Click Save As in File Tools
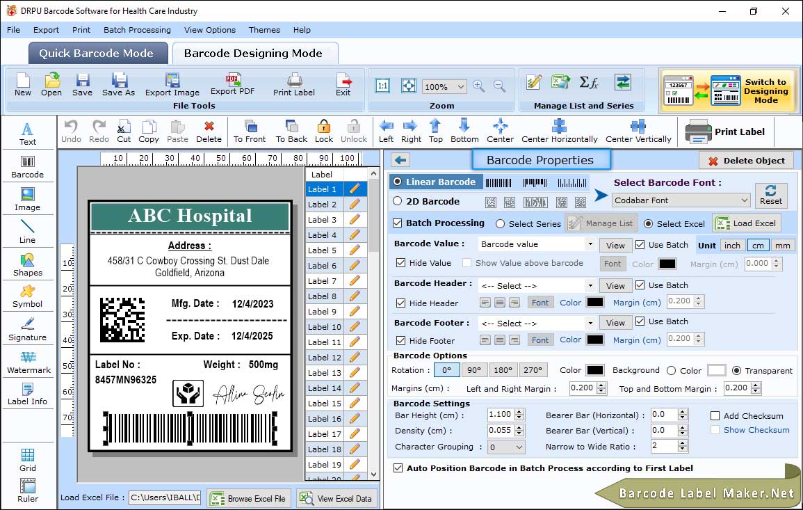Viewport: 803px width, 510px height. tap(118, 85)
